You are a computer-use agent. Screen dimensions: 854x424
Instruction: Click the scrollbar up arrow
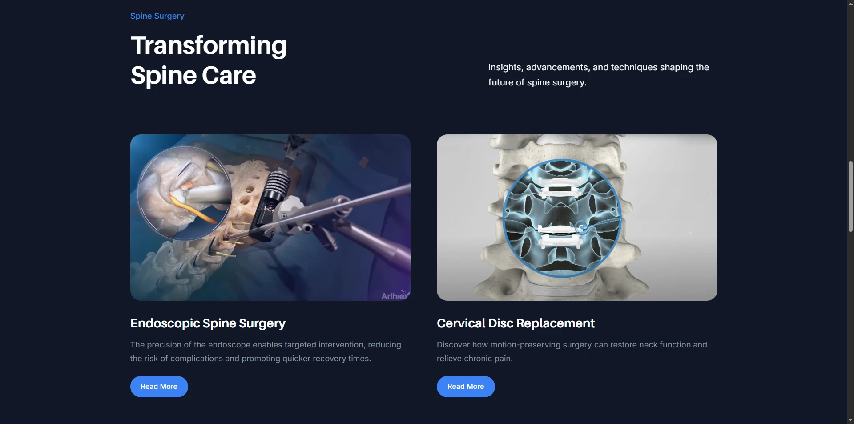point(850,4)
